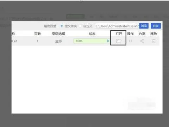This screenshot has width=169, height=127.
Task: Click the blue 目录 button
Action: coord(156,26)
